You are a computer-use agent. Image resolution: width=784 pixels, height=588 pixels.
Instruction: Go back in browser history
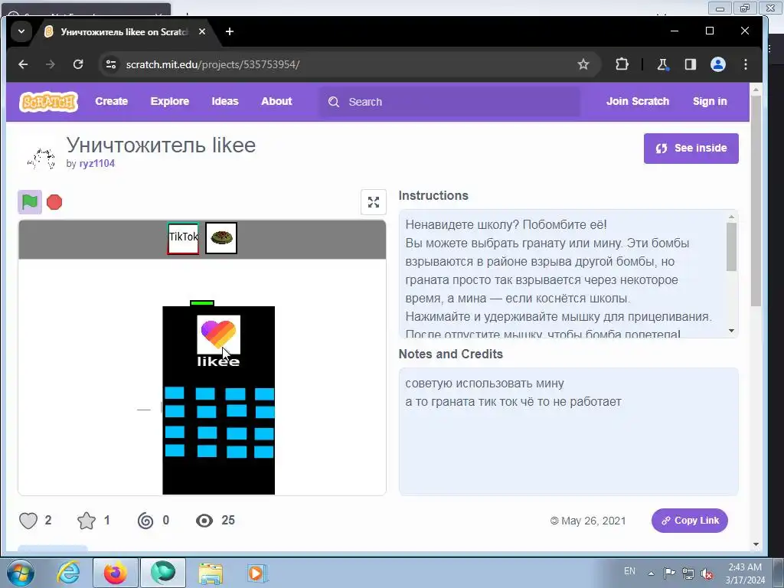coord(23,64)
